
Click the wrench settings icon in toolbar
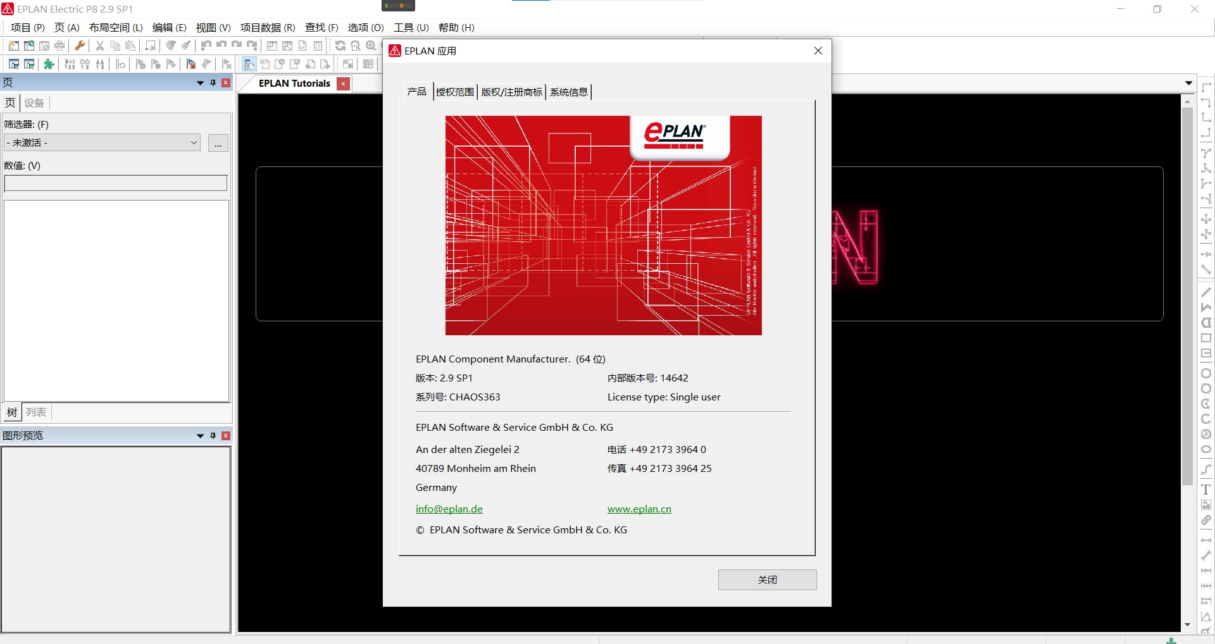click(x=80, y=46)
